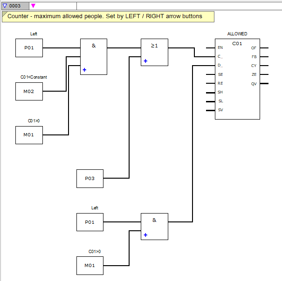Select the lower P01 block feeding bottom AND
This screenshot has width=282, height=281.
tap(90, 222)
